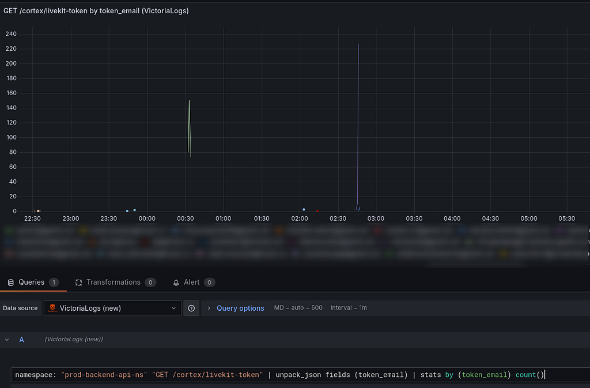This screenshot has height=388, width=590.
Task: Click the VictoriaLogs logo in data source picker
Action: pos(52,308)
